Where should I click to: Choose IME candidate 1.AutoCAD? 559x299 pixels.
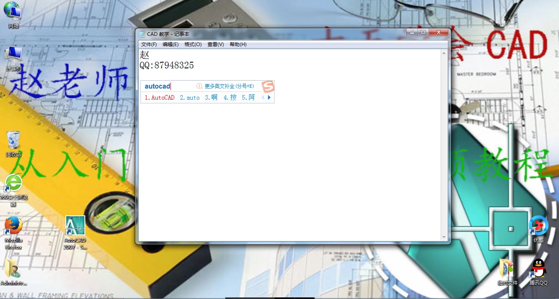(160, 98)
